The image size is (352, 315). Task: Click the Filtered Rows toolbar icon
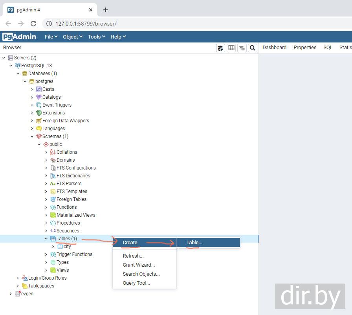[x=242, y=48]
